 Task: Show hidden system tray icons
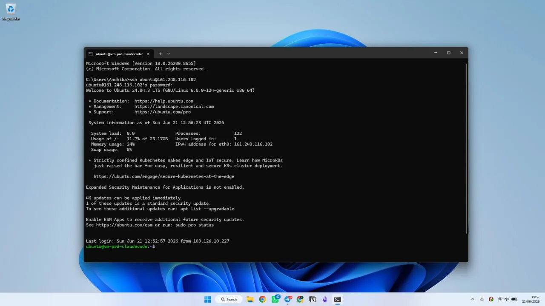pos(473,299)
